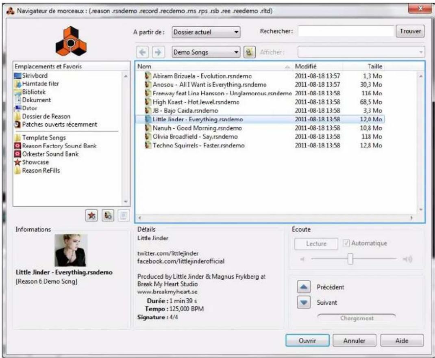
Task: Sort files by the Taille column header
Action: 363,67
